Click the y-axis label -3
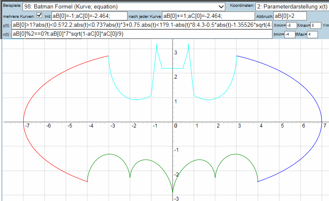329x201 pixels. tap(176, 198)
